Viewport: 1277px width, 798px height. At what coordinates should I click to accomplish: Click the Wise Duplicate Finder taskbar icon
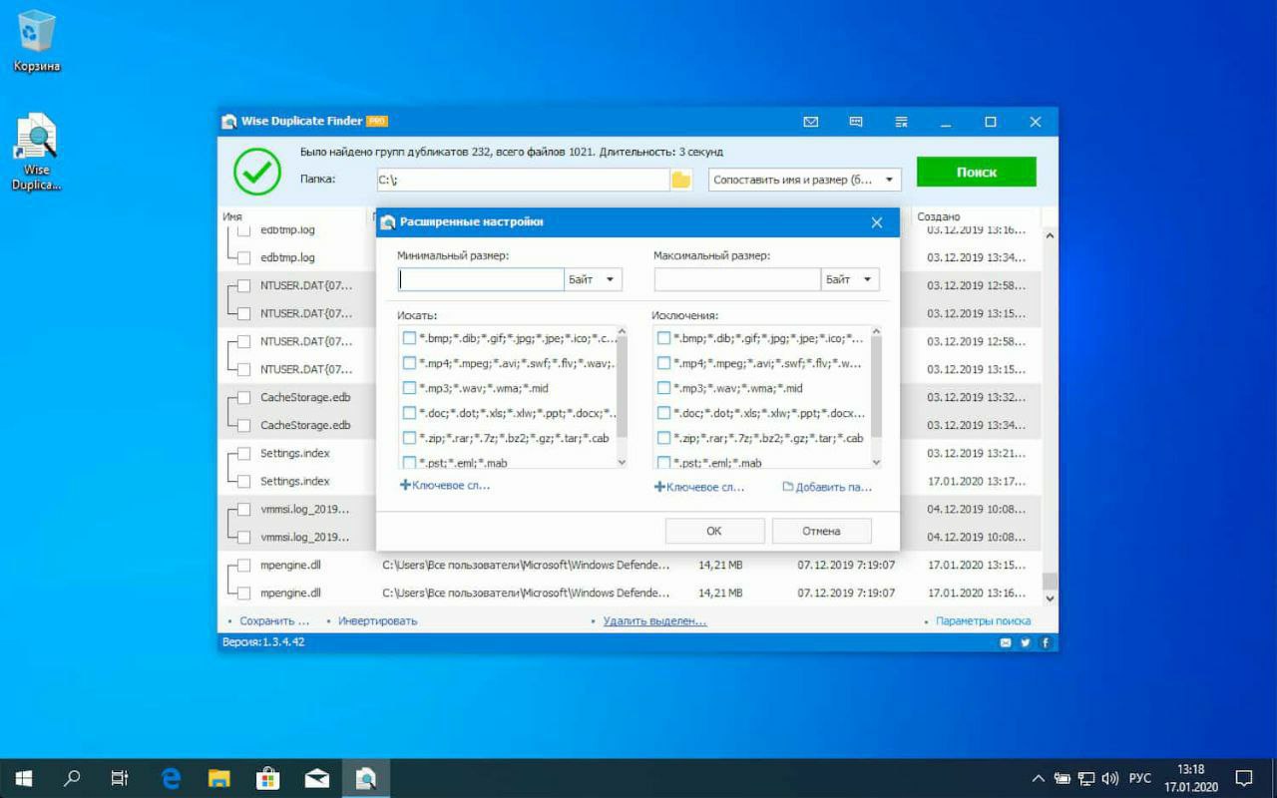point(365,778)
